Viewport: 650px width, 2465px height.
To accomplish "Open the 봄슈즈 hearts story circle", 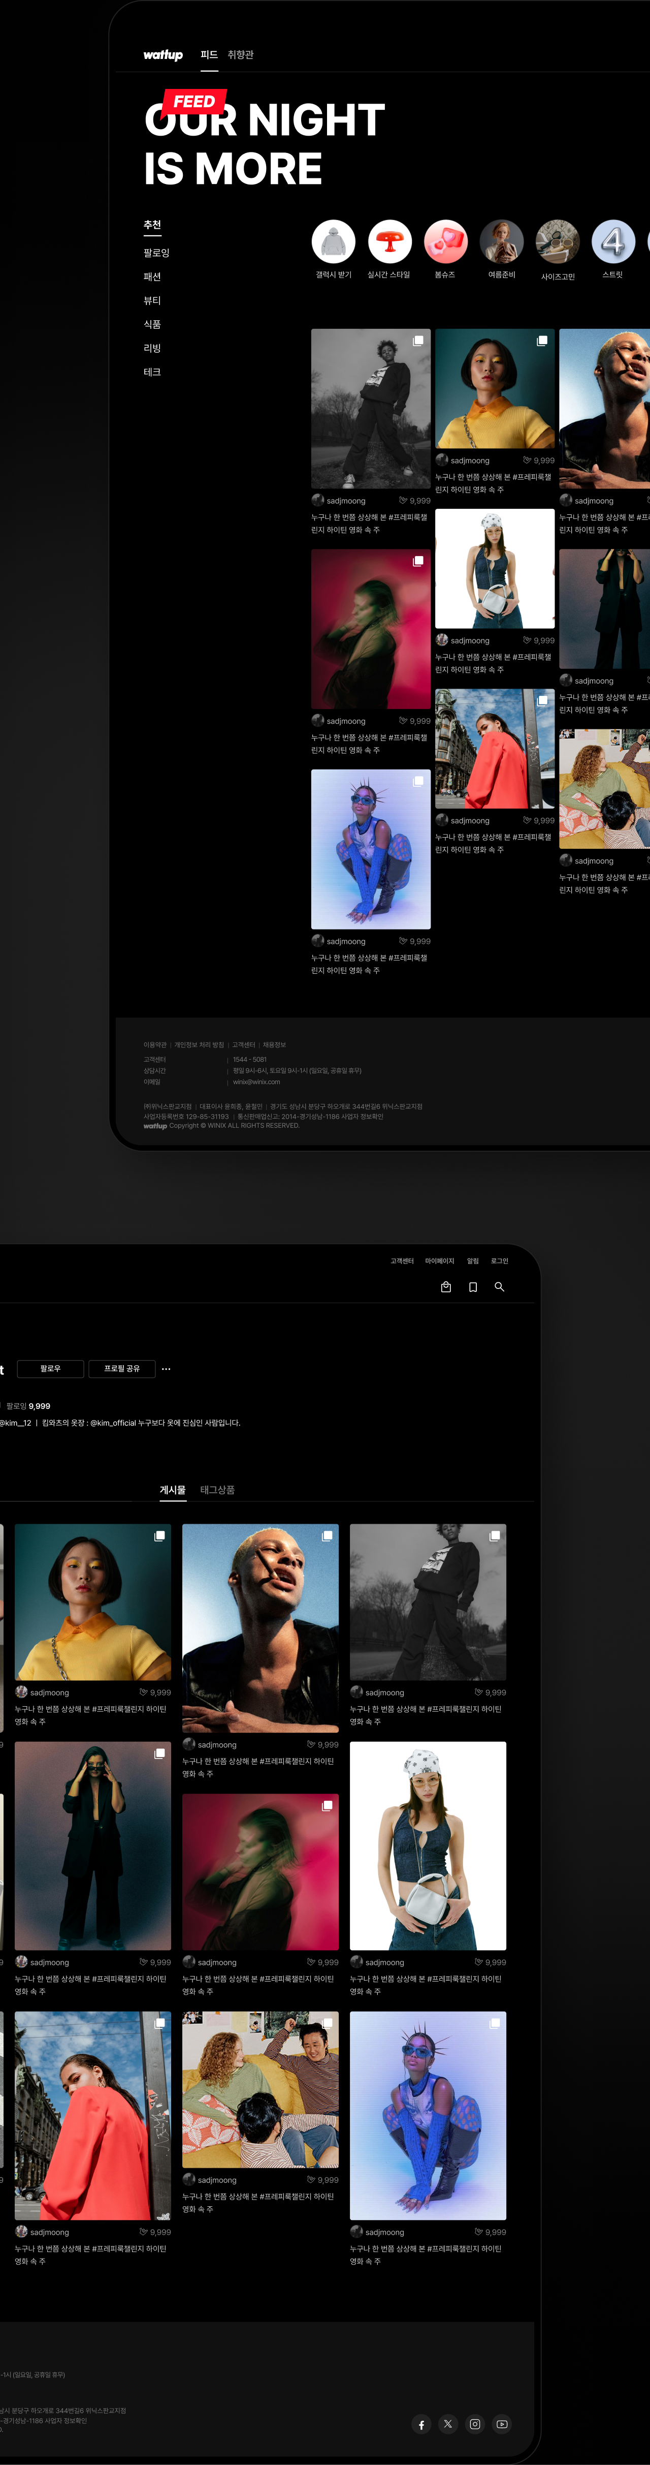I will (445, 241).
